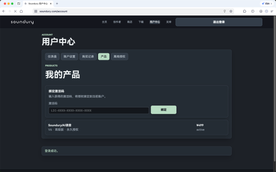The width and height of the screenshot is (276, 172).
Task: Click the V6 · 高级版 · 永久授权 line
Action: coord(63,130)
